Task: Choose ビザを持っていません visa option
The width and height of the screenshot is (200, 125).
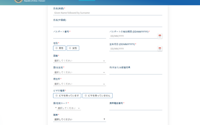Action: coord(97,95)
